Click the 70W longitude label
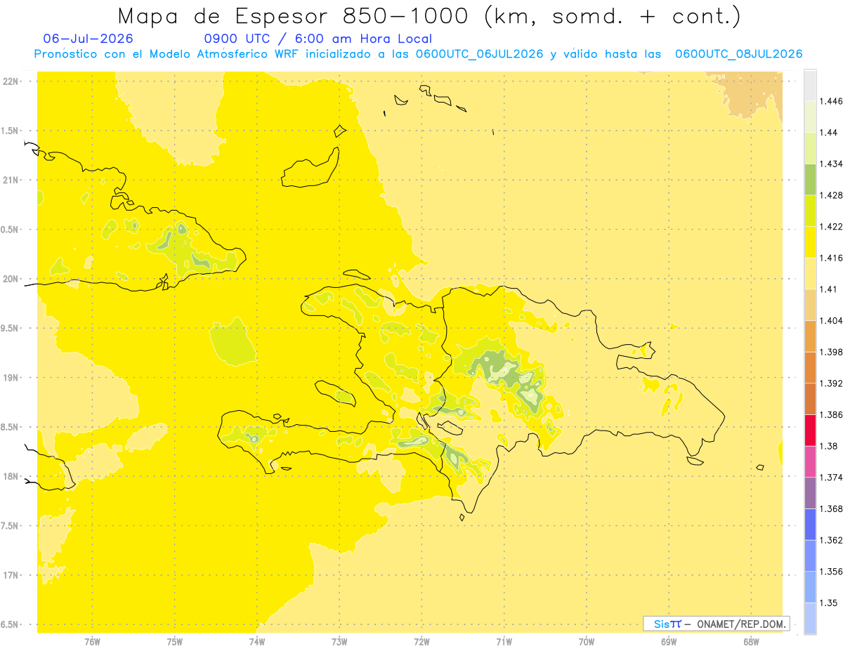This screenshot has width=843, height=651. tap(587, 641)
